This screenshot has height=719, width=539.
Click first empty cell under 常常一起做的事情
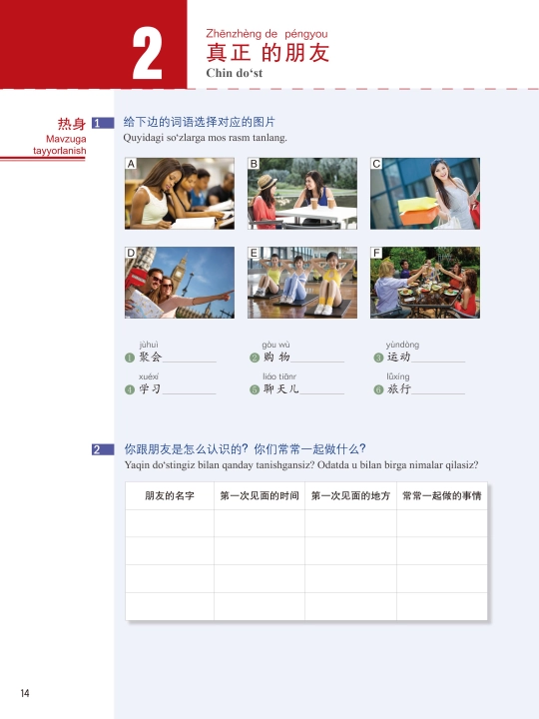(442, 523)
